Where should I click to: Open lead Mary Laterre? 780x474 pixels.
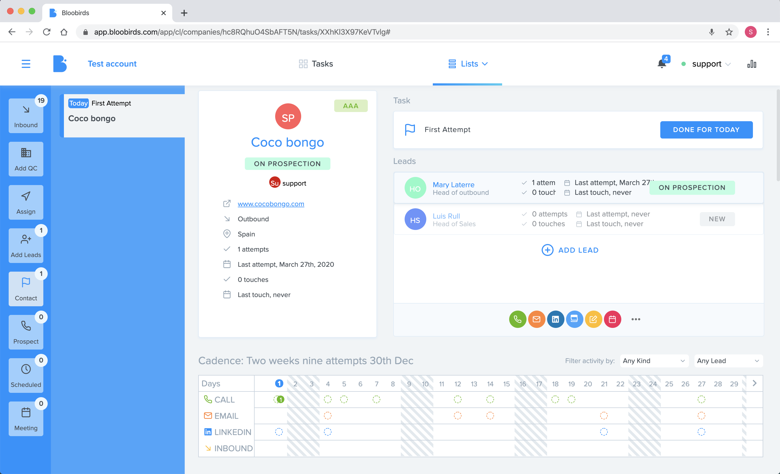pyautogui.click(x=453, y=185)
